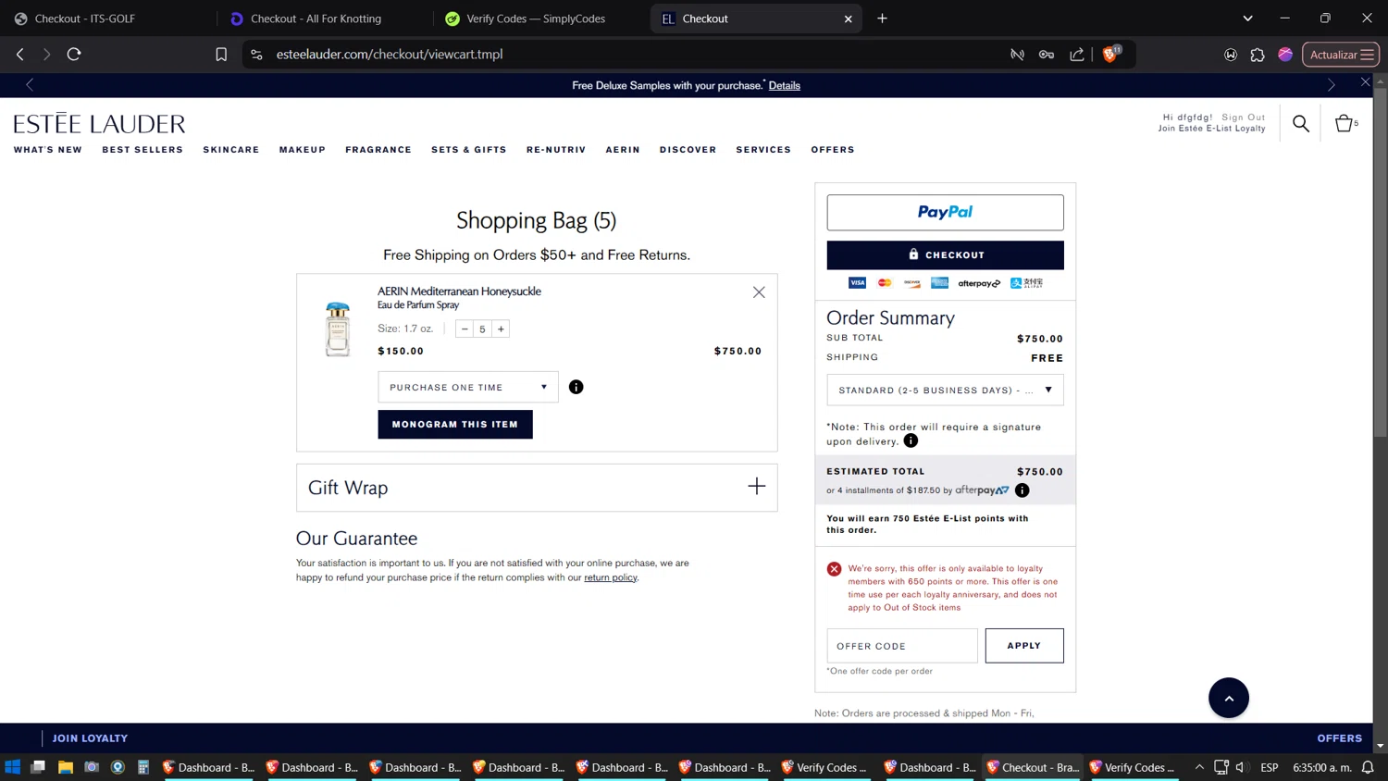Click the signature note info icon
The width and height of the screenshot is (1388, 781).
pos(911,440)
